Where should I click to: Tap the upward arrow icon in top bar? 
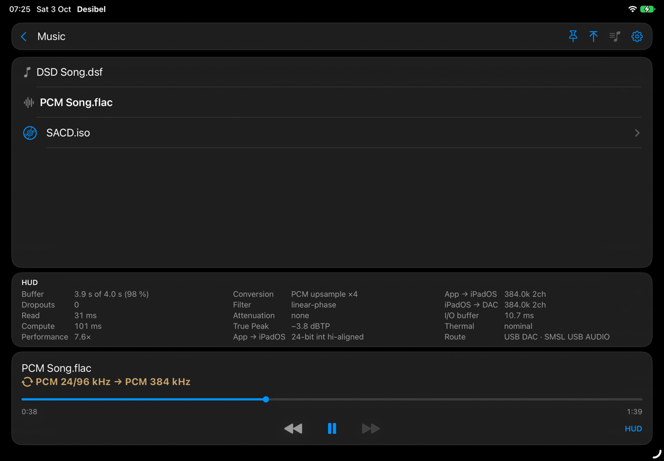coord(594,36)
